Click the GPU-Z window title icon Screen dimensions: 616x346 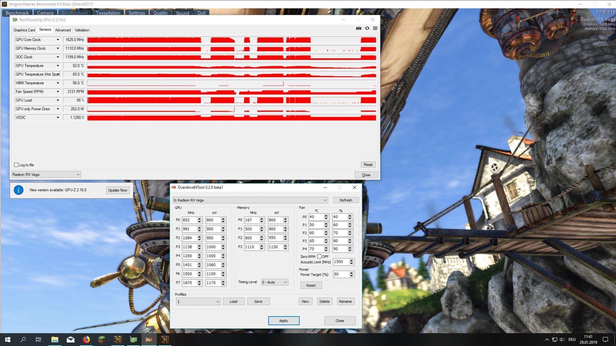click(x=15, y=20)
